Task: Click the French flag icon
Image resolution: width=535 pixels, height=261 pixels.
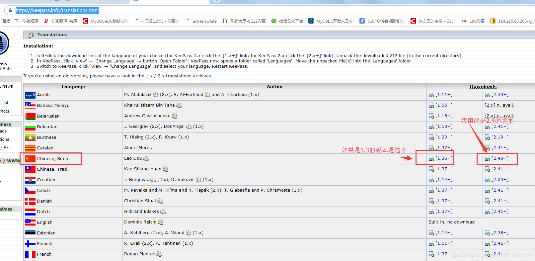Action: (30, 254)
